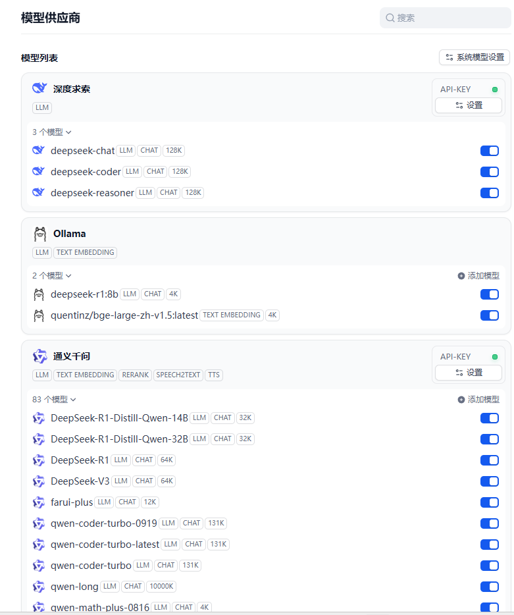Disable qwen-coder-turbo-latest model toggle
The image size is (514, 615).
[489, 545]
